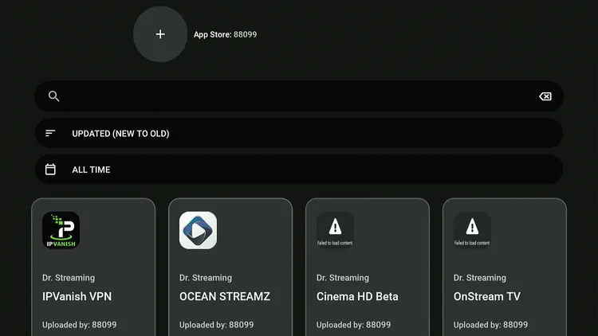The width and height of the screenshot is (598, 336).
Task: Select the Cinema HD Beta title
Action: (x=357, y=296)
